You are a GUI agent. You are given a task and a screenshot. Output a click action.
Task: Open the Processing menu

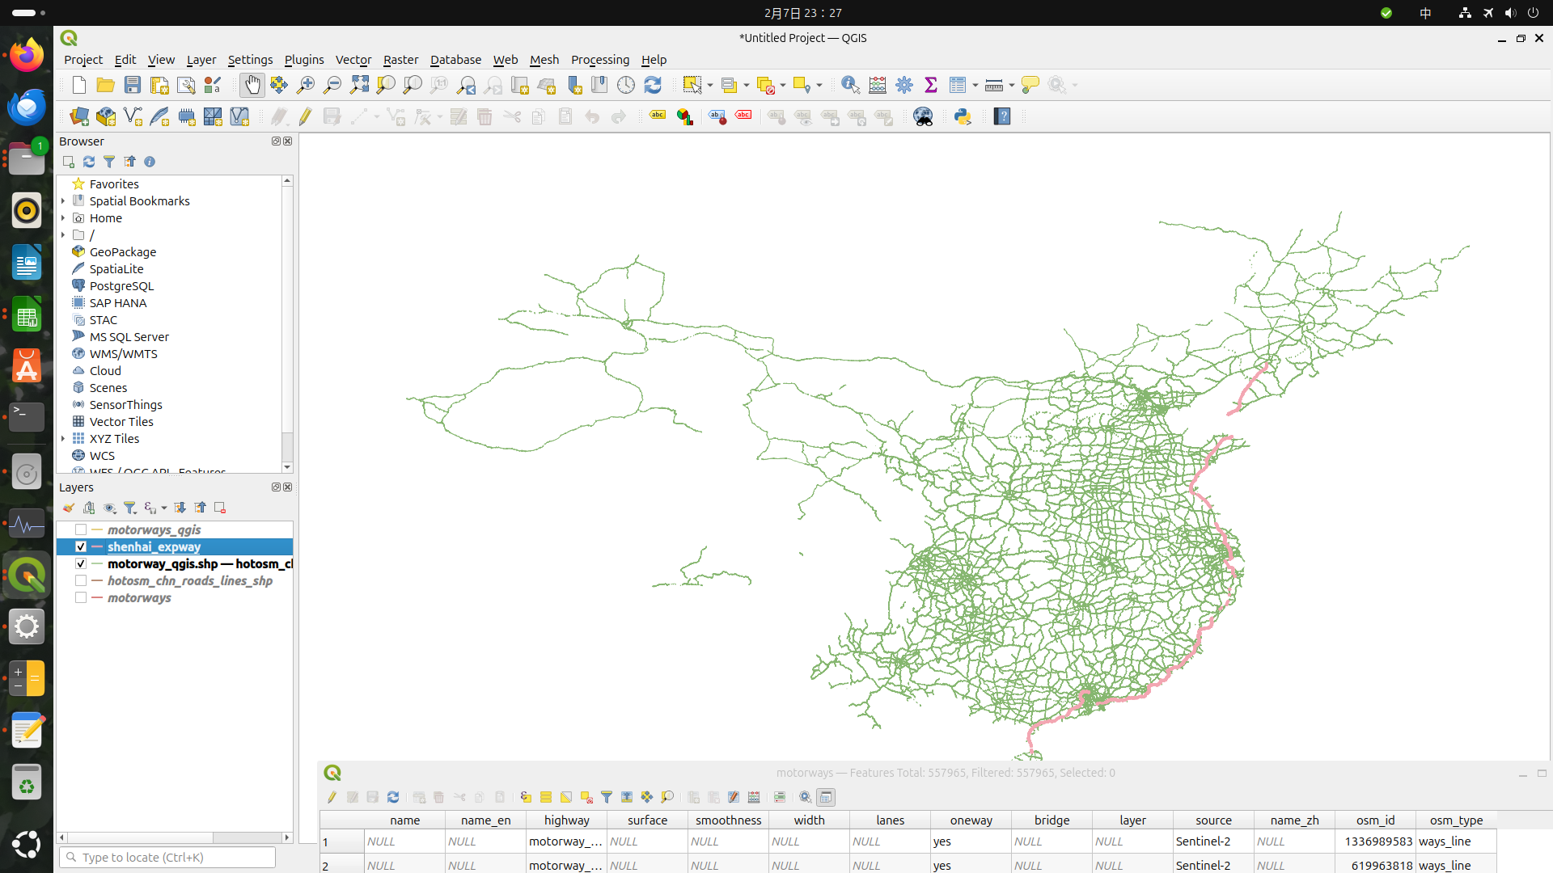click(599, 60)
